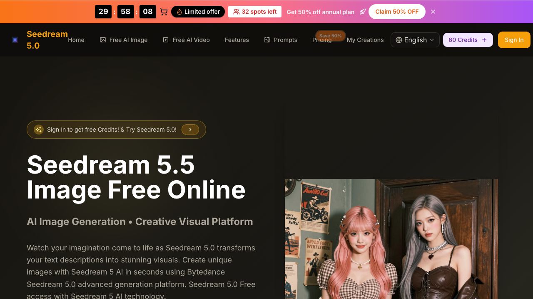This screenshot has width=533, height=299.
Task: Click the sparkle icon in sign-in pill
Action: click(x=39, y=130)
